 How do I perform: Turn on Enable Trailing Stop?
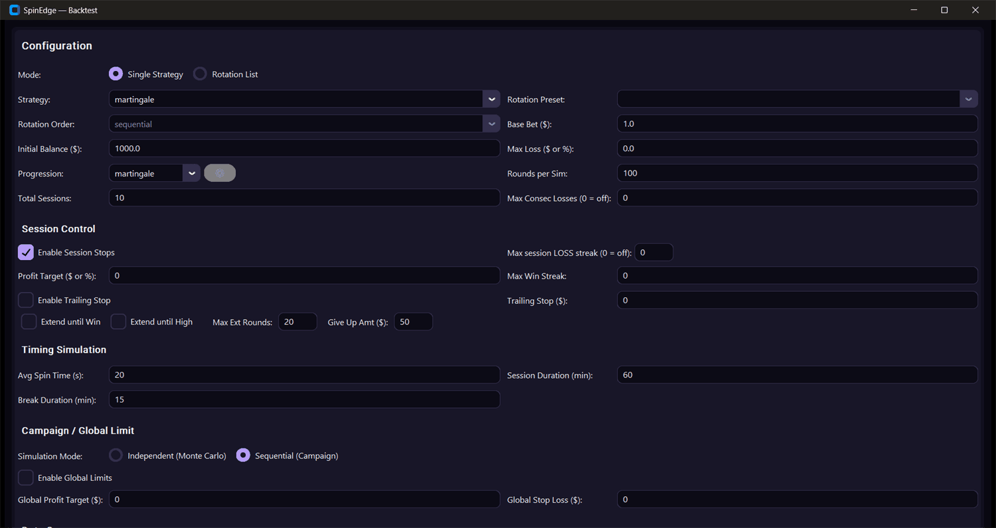26,300
